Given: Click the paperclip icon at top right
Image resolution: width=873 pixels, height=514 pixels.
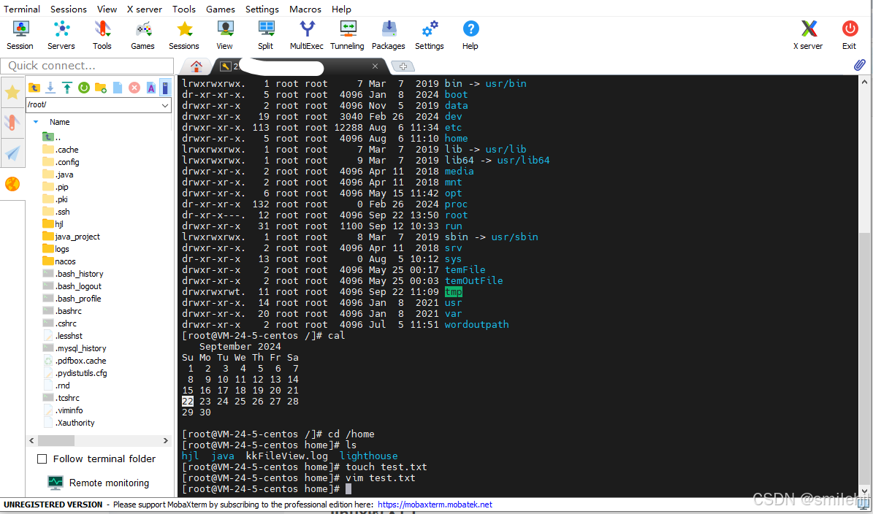Looking at the screenshot, I should click(x=859, y=65).
